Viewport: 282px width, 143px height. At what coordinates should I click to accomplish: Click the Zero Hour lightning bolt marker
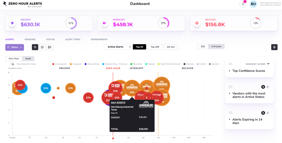coord(113,138)
